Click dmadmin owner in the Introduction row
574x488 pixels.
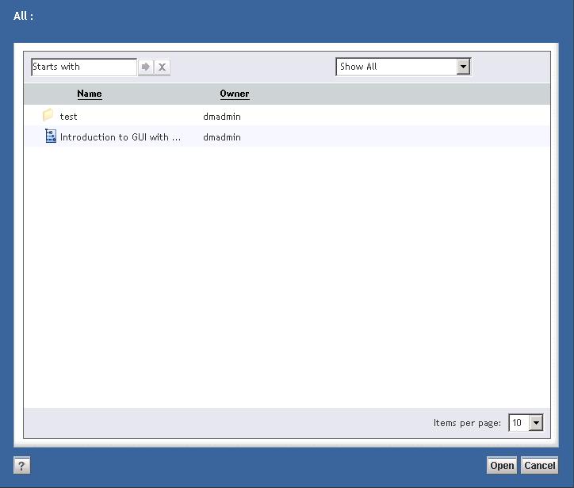point(222,137)
